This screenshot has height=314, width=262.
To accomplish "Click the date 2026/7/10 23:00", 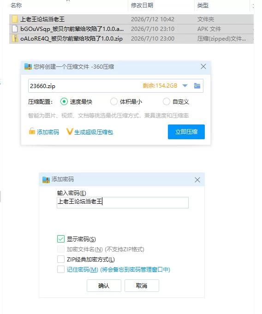I will 153,38.
